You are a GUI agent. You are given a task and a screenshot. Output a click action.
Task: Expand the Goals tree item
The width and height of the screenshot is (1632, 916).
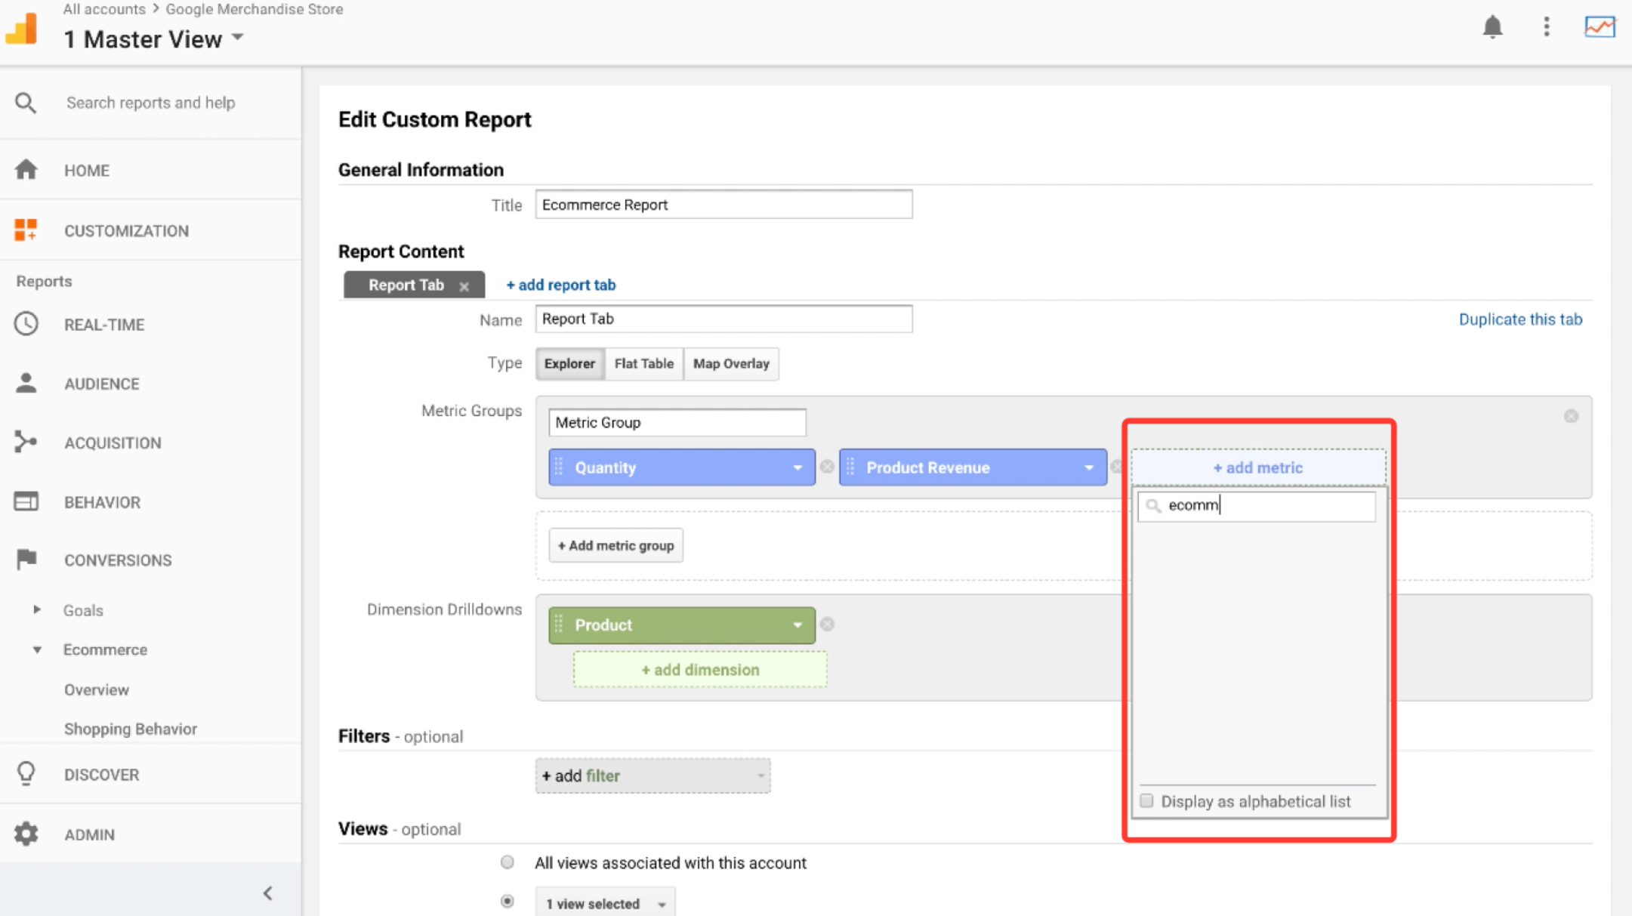[x=35, y=610]
